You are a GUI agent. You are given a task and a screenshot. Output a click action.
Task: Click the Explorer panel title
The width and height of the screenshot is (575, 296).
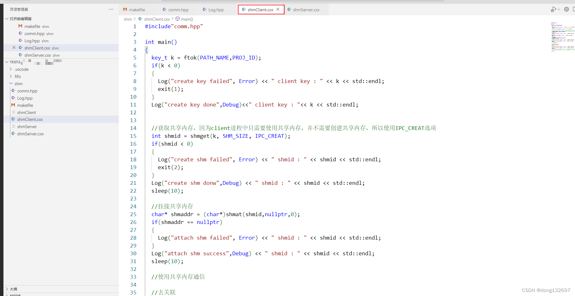click(x=19, y=9)
